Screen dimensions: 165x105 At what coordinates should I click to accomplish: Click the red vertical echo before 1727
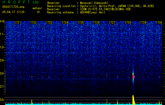click(107, 76)
